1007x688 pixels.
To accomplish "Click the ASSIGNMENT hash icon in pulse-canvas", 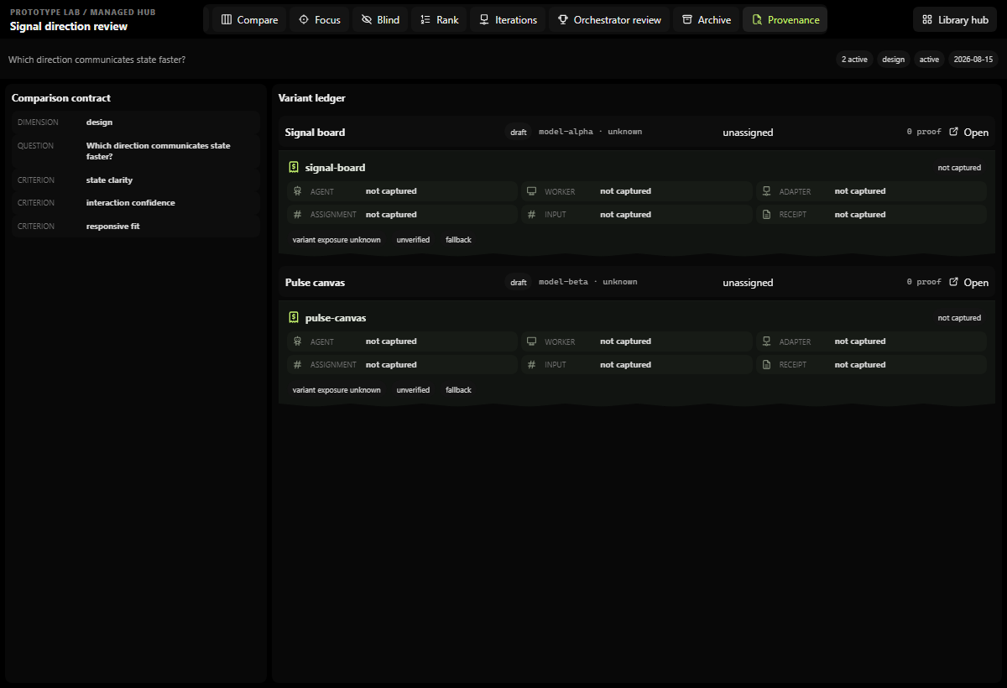I will pos(297,365).
